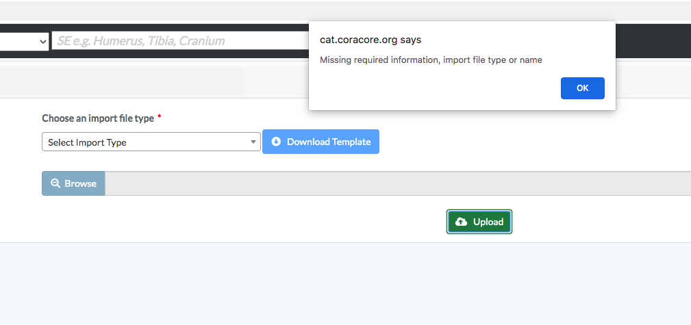691x325 pixels.
Task: Click the 'cat.coracore.org says' dialog title
Action: point(370,40)
